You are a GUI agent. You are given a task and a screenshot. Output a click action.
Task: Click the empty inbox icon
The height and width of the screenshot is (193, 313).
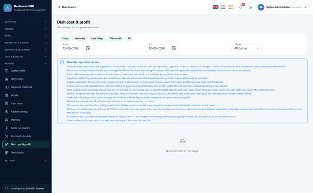click(x=182, y=141)
